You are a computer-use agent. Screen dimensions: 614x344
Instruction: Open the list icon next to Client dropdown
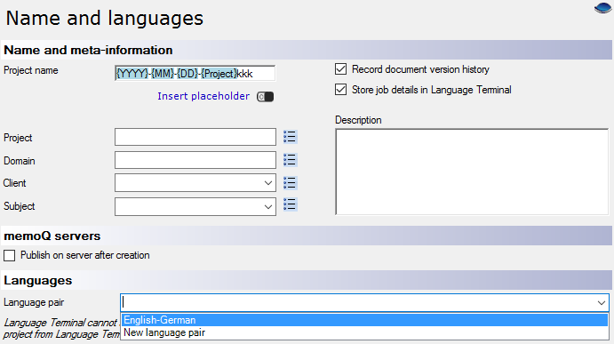pyautogui.click(x=290, y=183)
